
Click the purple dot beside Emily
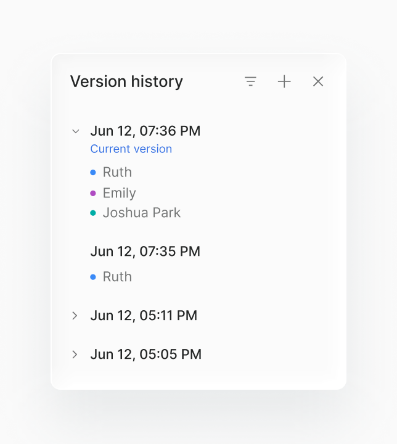[93, 194]
